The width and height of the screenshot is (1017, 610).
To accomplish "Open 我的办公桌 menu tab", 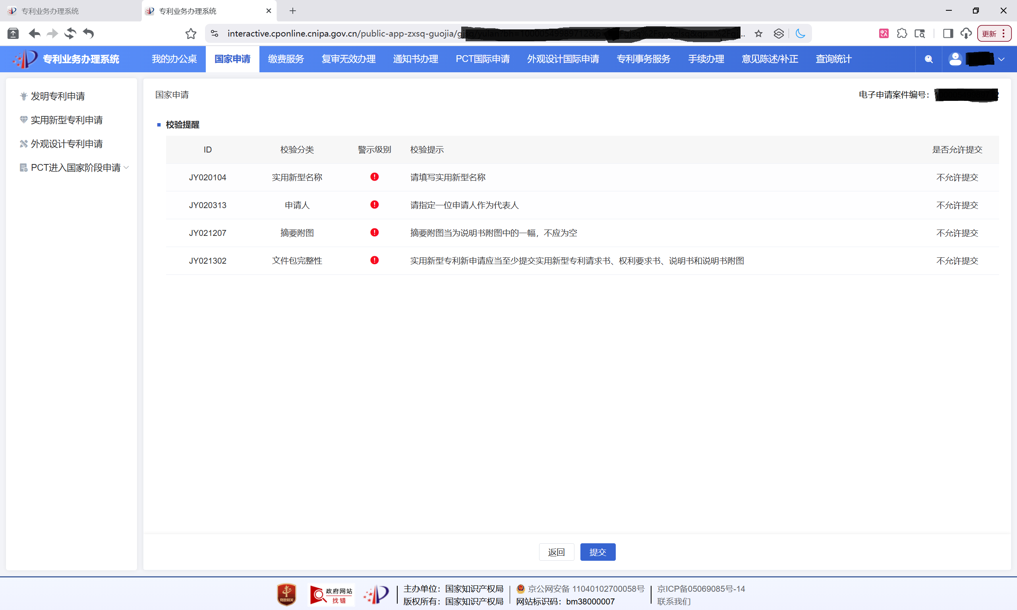I will (x=174, y=59).
